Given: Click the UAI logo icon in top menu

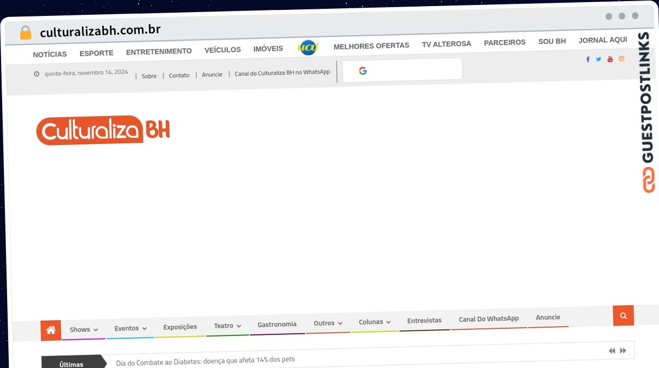Looking at the screenshot, I should click(x=308, y=47).
